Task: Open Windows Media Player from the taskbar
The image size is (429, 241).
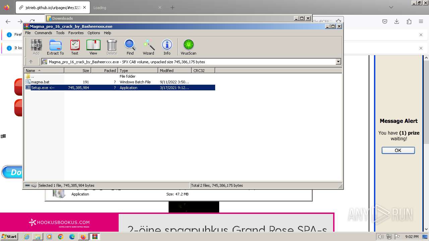Action: pyautogui.click(x=49, y=237)
